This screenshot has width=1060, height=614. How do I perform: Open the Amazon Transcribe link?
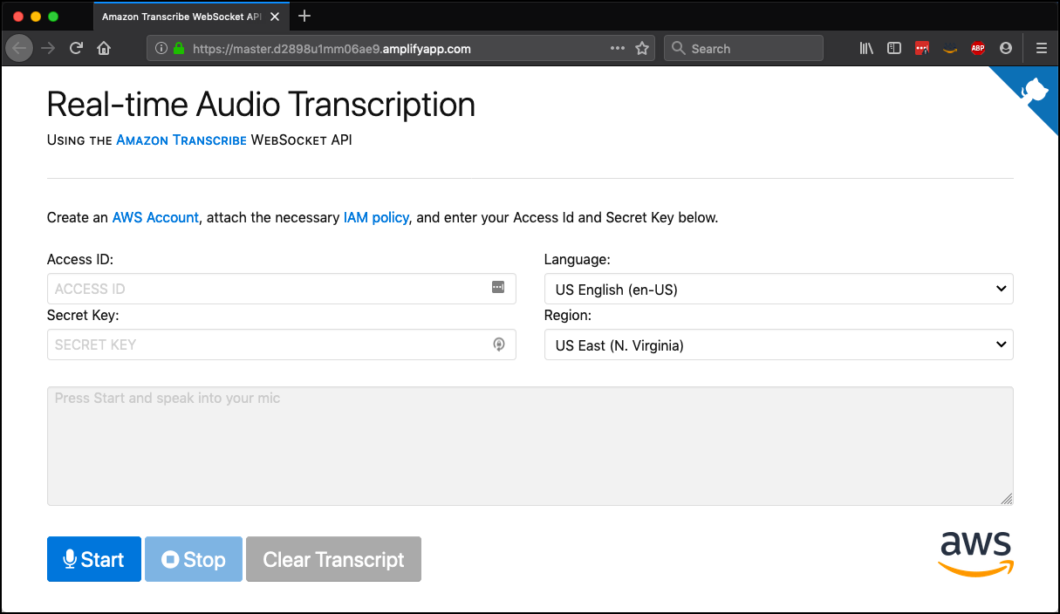(x=181, y=140)
